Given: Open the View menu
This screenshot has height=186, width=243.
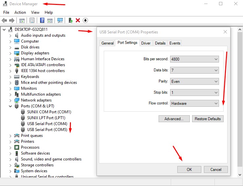Looking at the screenshot, I should [35, 12].
